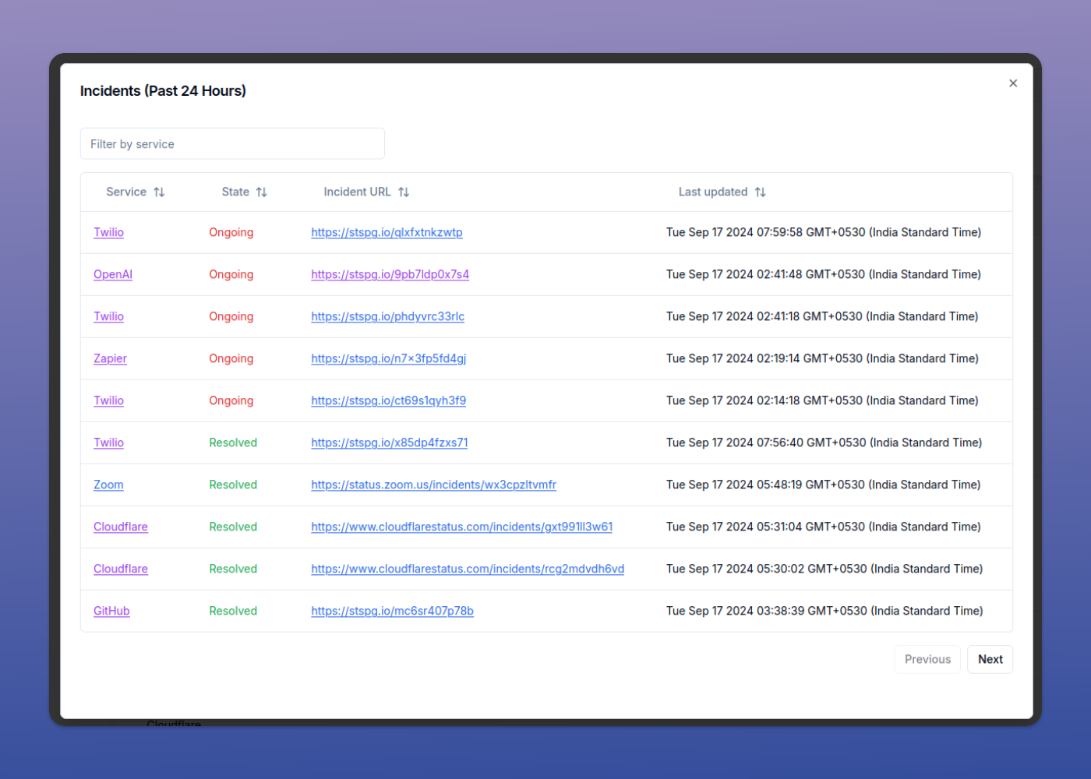
Task: Sort incidents by State
Action: coord(262,192)
